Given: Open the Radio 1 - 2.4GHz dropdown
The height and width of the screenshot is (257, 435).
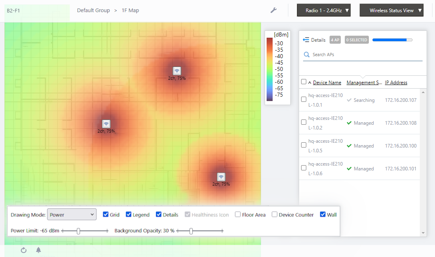Looking at the screenshot, I should pos(324,10).
